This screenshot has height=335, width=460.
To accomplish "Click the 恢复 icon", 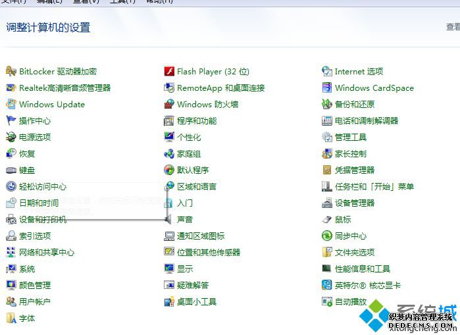I will tap(11, 153).
